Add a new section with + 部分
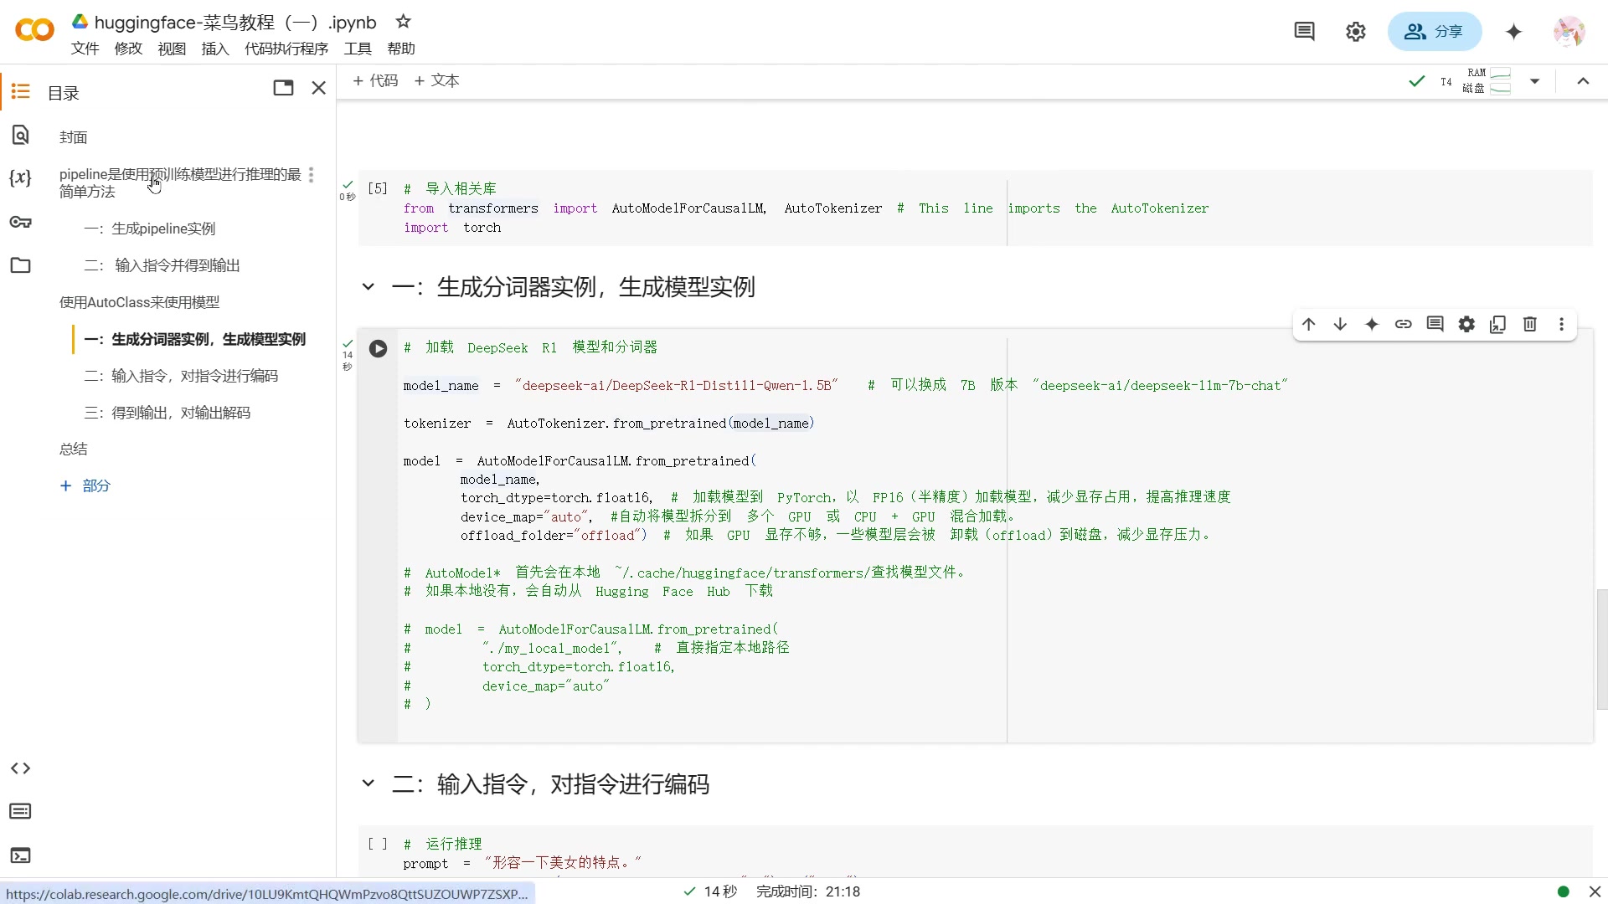 point(85,485)
